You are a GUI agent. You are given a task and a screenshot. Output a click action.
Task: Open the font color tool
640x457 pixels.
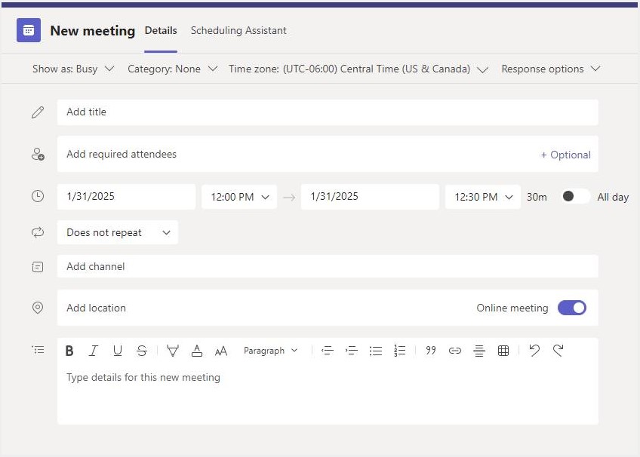point(197,351)
